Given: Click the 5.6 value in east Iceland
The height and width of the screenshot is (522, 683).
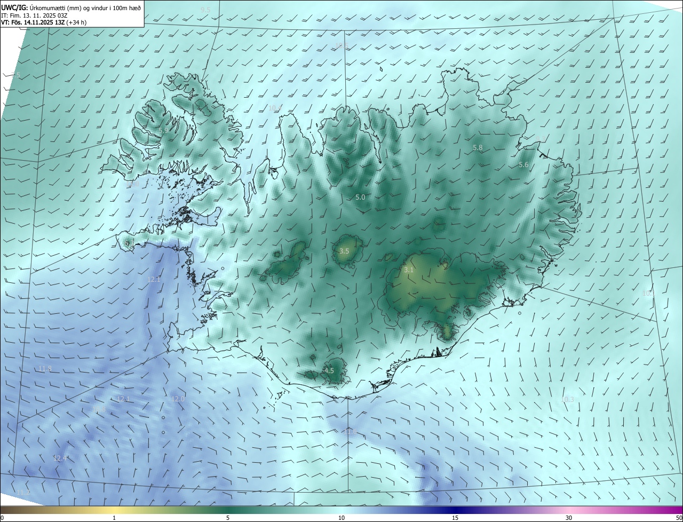Looking at the screenshot, I should click(523, 165).
